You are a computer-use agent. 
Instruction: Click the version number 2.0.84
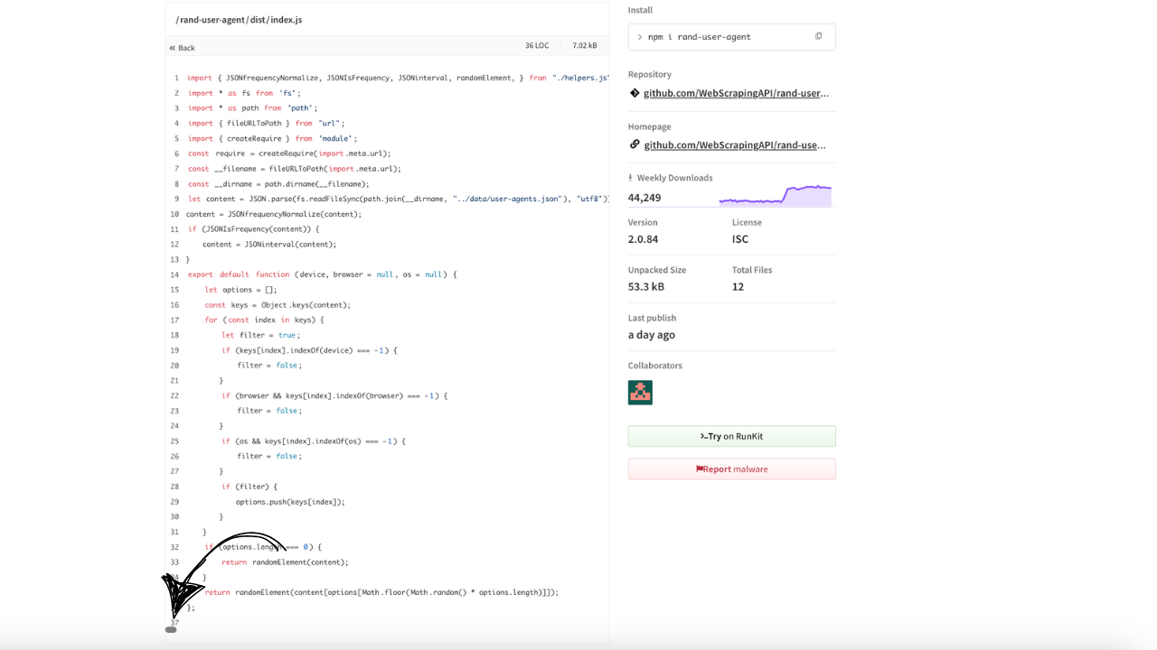pos(643,239)
